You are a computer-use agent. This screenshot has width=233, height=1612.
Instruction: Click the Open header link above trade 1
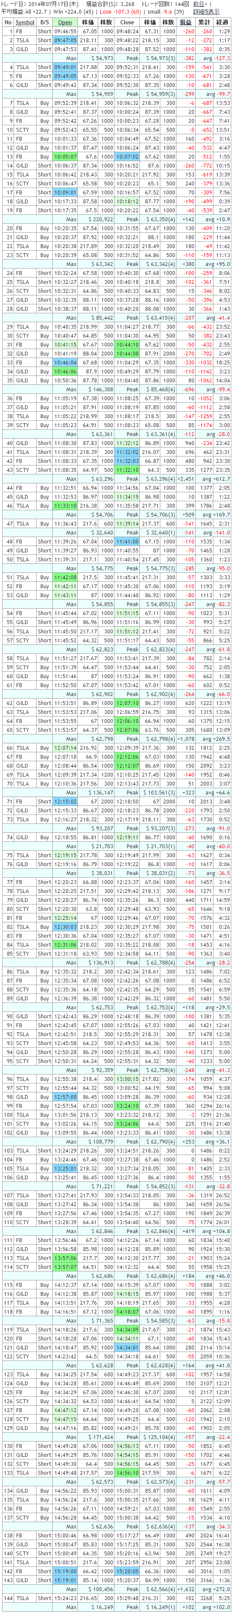pos(65,22)
